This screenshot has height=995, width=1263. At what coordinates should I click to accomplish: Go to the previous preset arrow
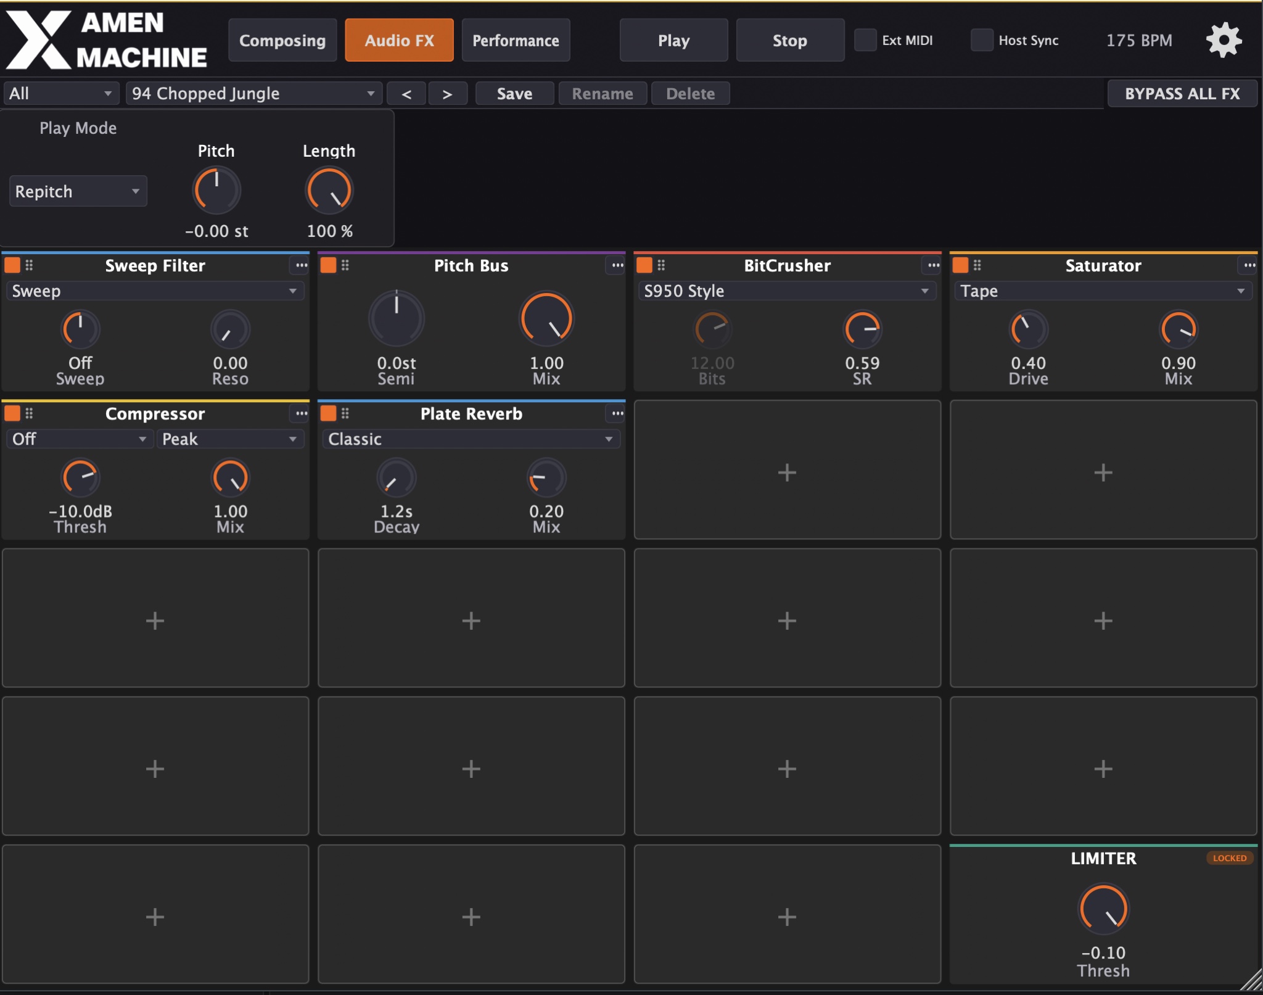(x=406, y=94)
